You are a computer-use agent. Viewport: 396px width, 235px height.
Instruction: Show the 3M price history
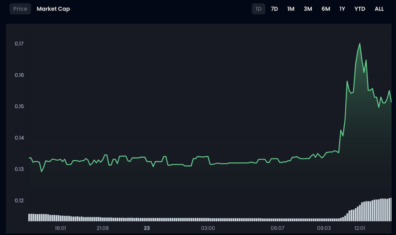click(x=308, y=9)
